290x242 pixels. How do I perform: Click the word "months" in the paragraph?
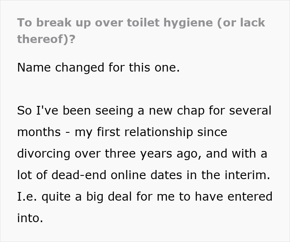[x=39, y=132]
